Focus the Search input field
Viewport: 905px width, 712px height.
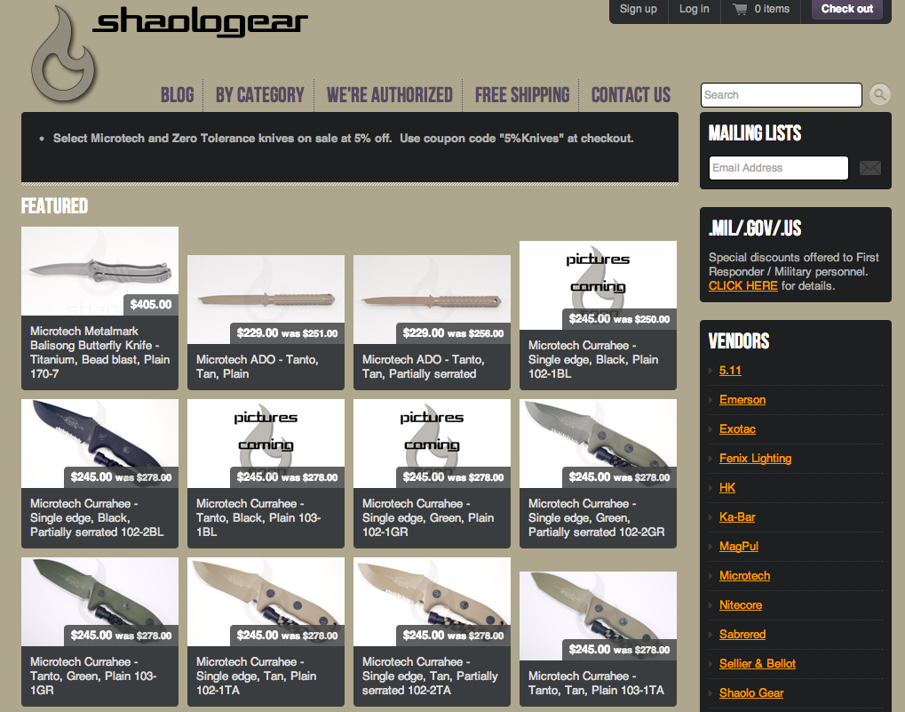coord(781,95)
